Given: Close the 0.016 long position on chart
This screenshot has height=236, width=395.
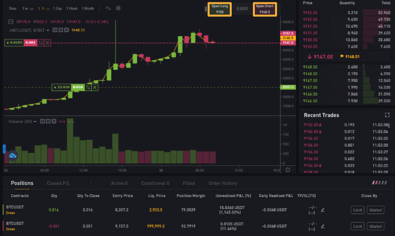Looking at the screenshot, I should pos(95,87).
